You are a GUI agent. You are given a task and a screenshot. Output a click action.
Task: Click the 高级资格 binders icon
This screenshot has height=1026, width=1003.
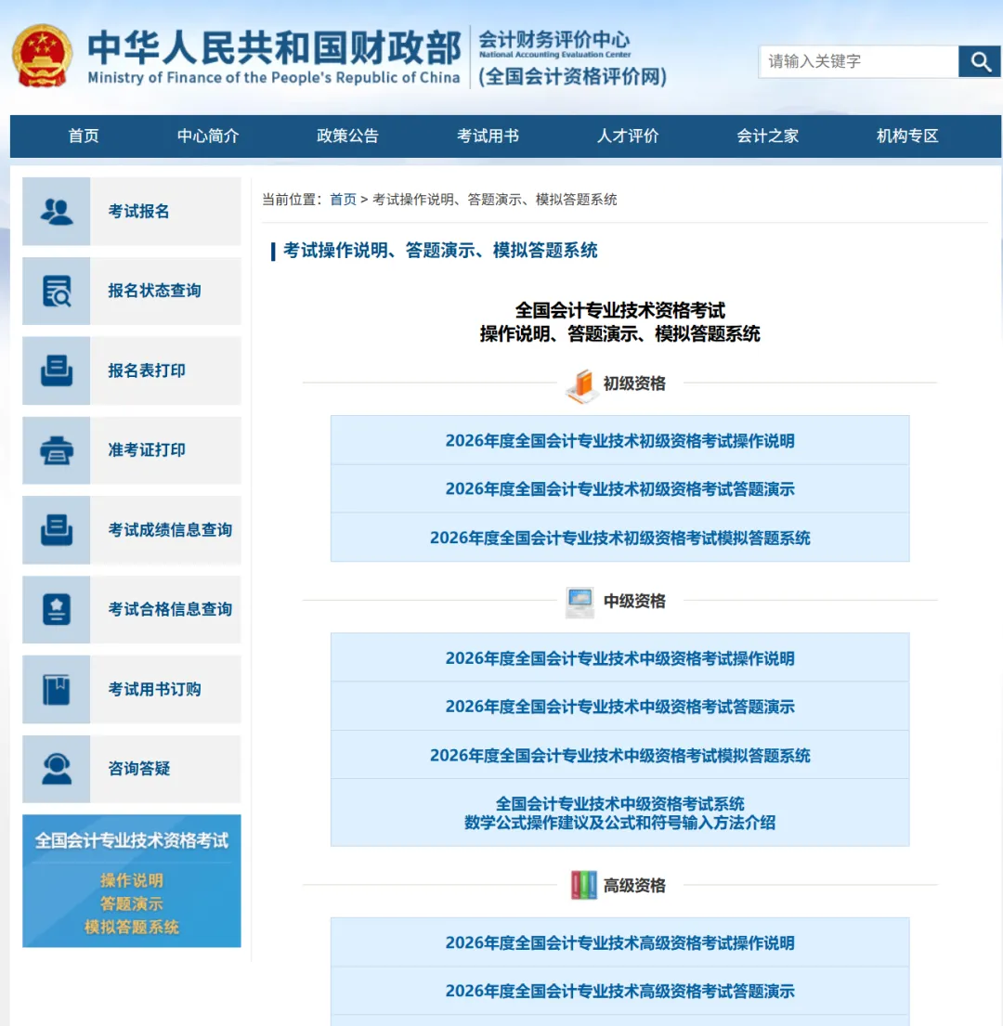583,885
